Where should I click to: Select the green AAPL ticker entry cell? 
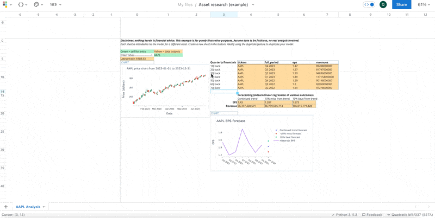tap(168, 55)
